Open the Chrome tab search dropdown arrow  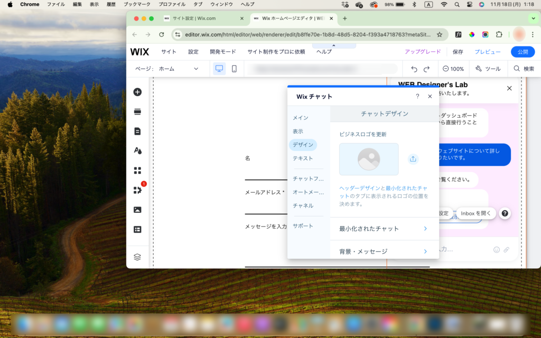[533, 18]
